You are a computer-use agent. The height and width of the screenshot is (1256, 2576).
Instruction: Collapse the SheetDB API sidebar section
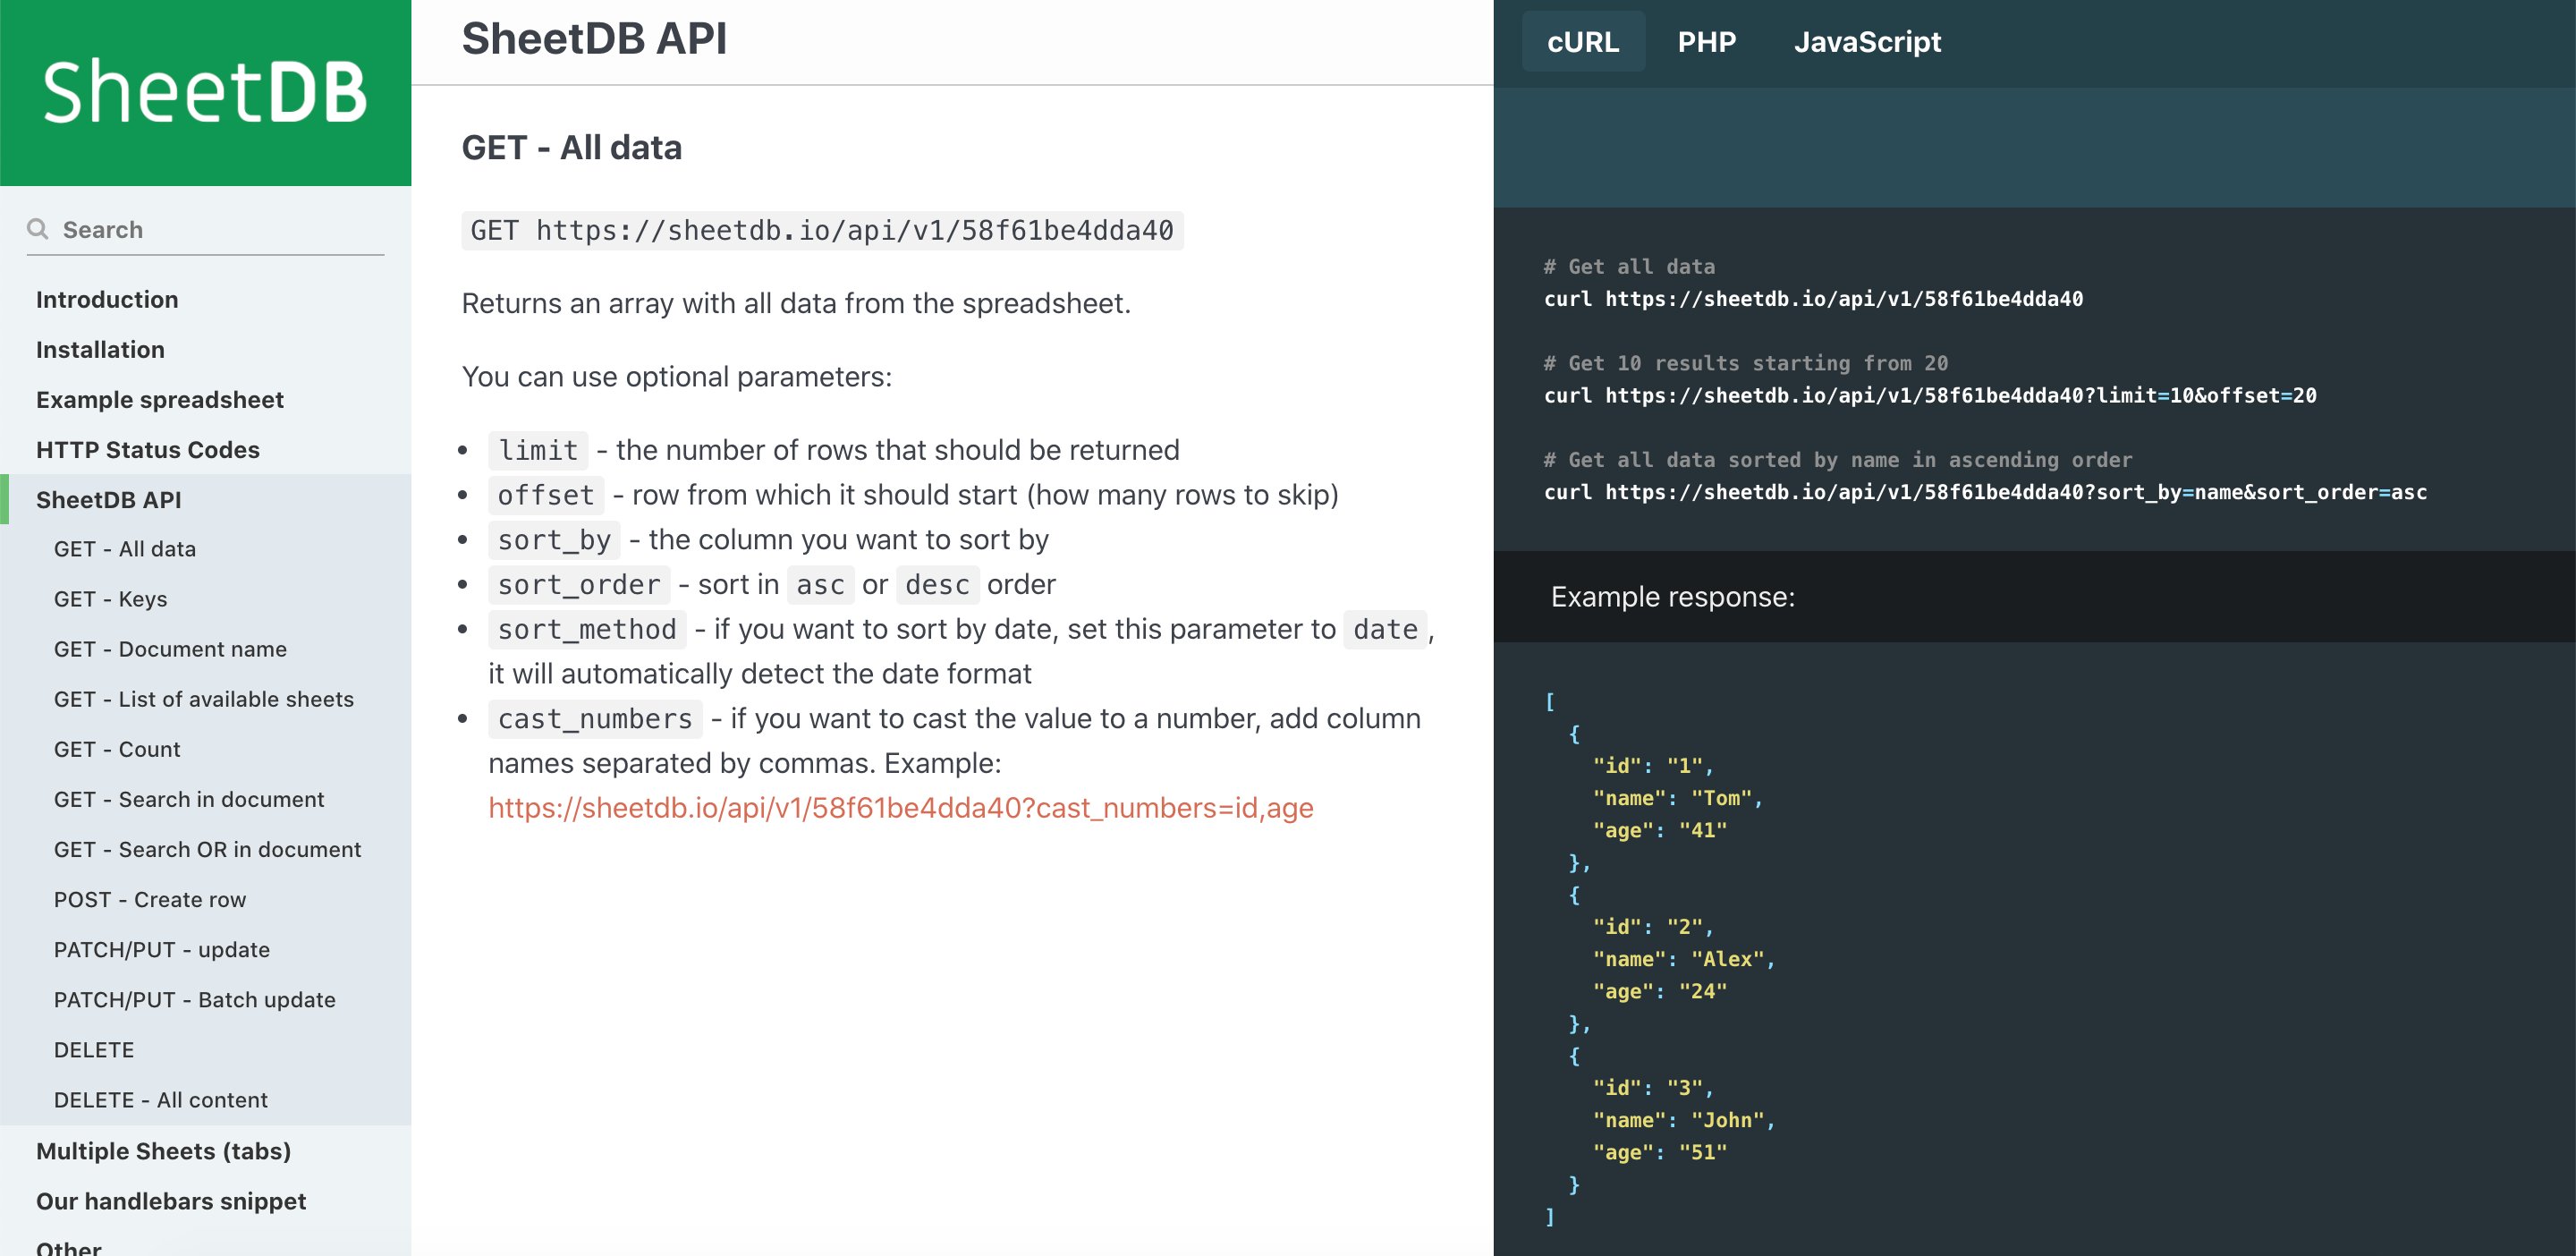click(109, 499)
